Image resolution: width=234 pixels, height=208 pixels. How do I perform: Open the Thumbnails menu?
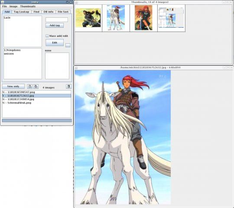pyautogui.click(x=28, y=6)
